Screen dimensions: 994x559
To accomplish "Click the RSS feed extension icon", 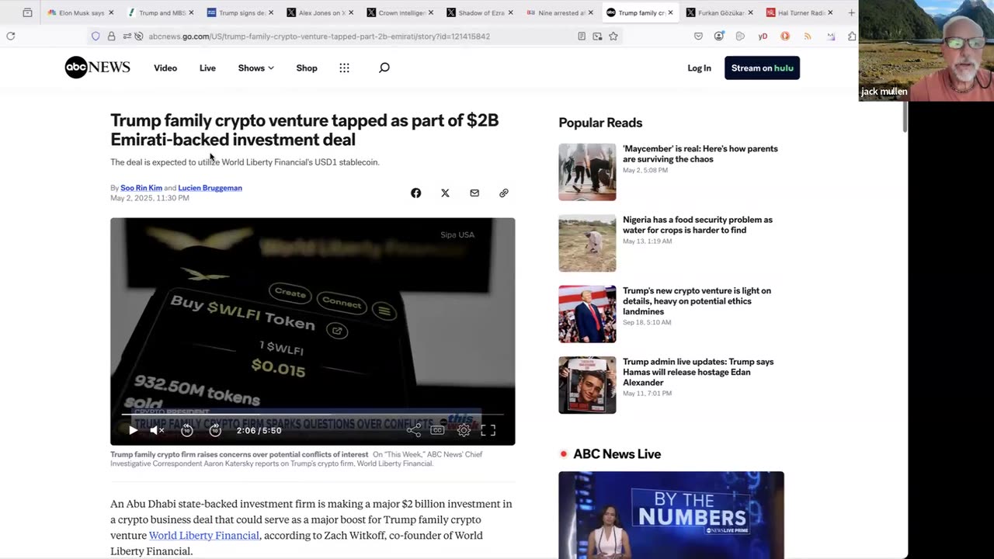I will click(808, 36).
